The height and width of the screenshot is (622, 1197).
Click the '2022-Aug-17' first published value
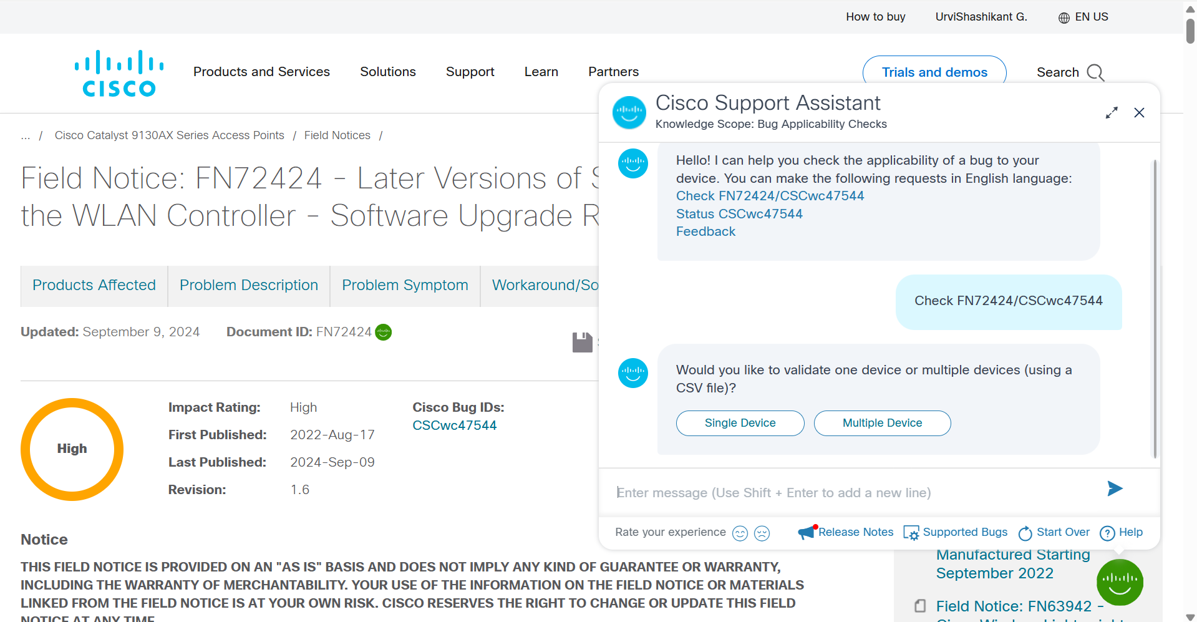click(x=332, y=435)
